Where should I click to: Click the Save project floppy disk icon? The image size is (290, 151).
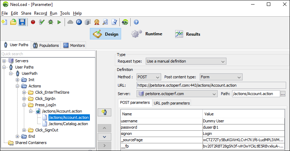pyautogui.click(x=22, y=22)
